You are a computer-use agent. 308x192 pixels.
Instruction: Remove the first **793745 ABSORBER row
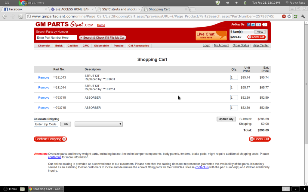(44, 97)
